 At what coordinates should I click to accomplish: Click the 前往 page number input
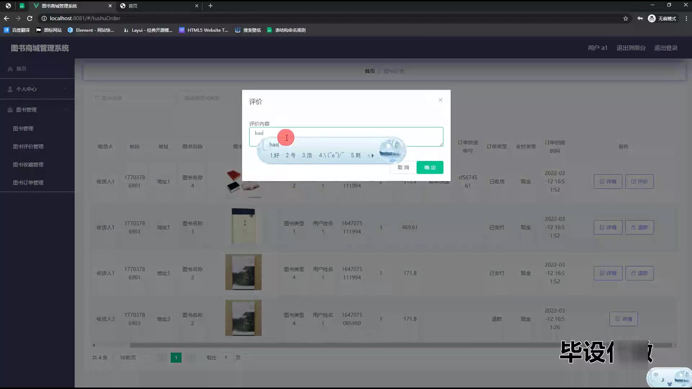coord(226,358)
